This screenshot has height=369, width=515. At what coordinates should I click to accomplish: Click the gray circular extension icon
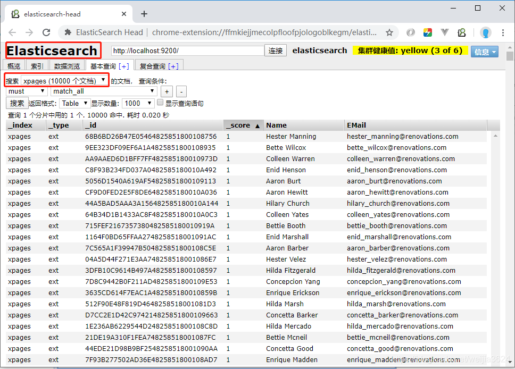point(411,32)
